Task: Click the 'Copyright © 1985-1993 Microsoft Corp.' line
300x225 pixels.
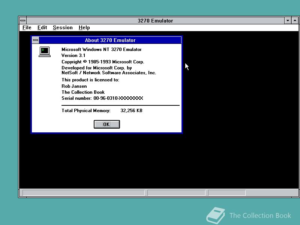Action: pos(103,62)
